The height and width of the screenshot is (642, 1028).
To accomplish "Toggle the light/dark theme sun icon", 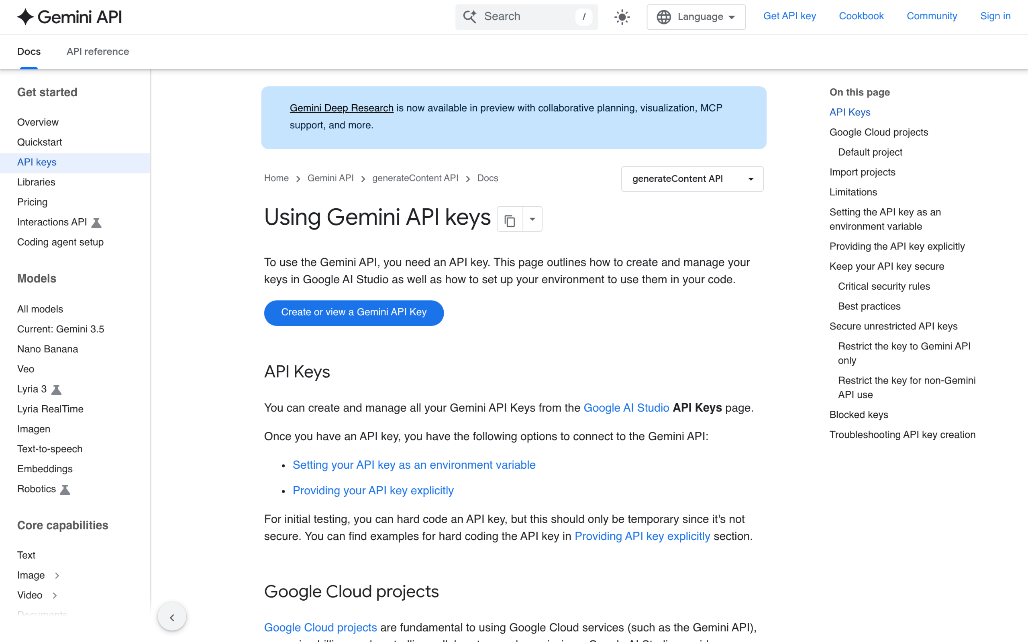I will (622, 17).
